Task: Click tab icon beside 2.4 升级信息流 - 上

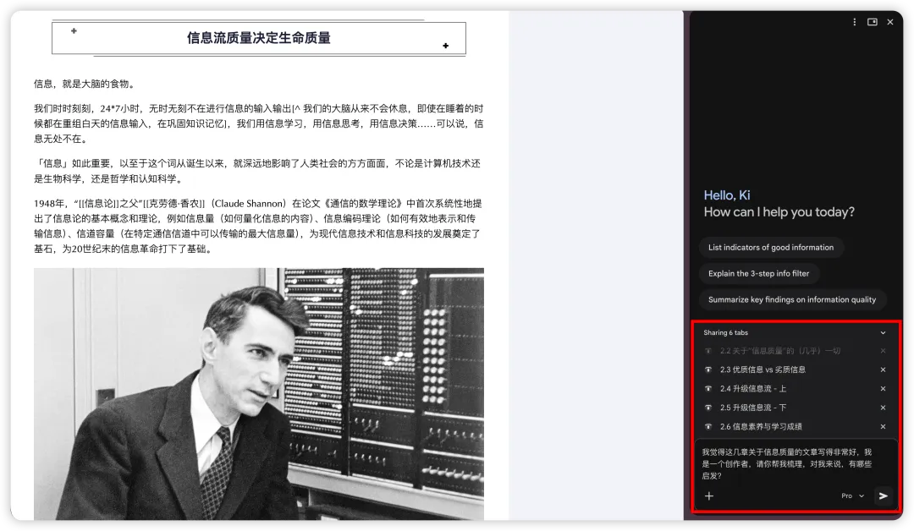Action: tap(708, 389)
